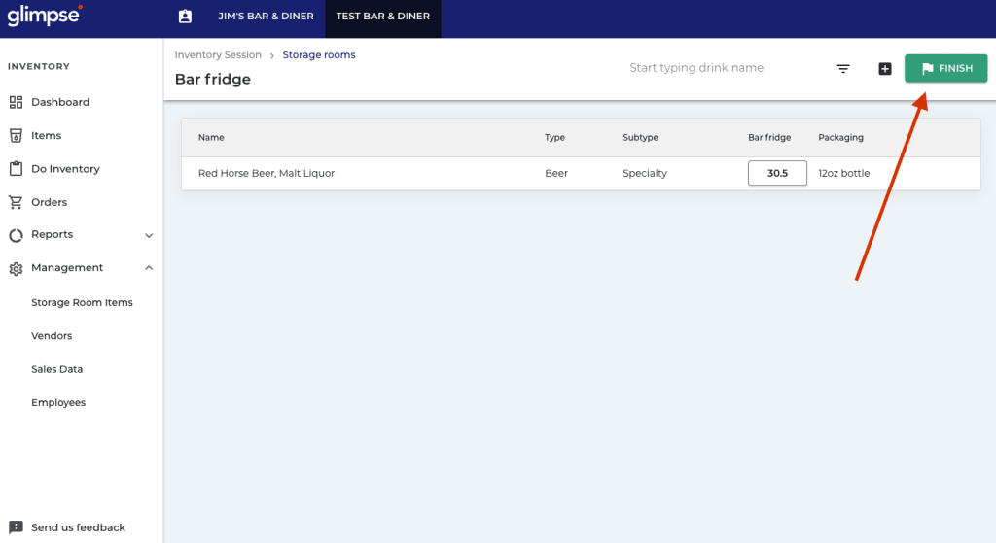996x543 pixels.
Task: Click the Items container icon
Action: (16, 135)
